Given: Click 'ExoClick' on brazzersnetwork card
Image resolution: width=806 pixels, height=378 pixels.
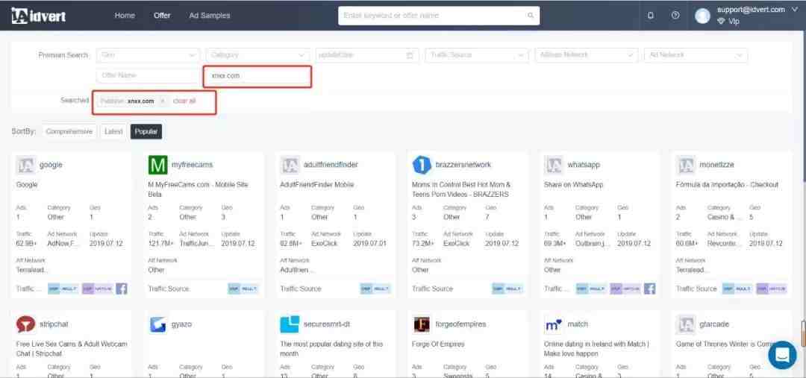Looking at the screenshot, I should coord(457,243).
